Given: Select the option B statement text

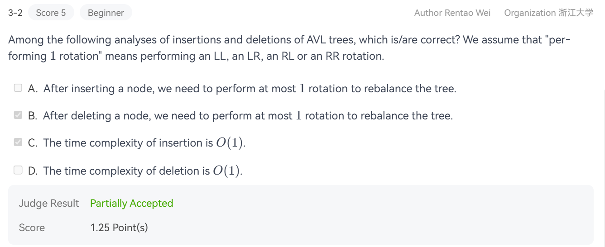Looking at the screenshot, I should click(247, 116).
